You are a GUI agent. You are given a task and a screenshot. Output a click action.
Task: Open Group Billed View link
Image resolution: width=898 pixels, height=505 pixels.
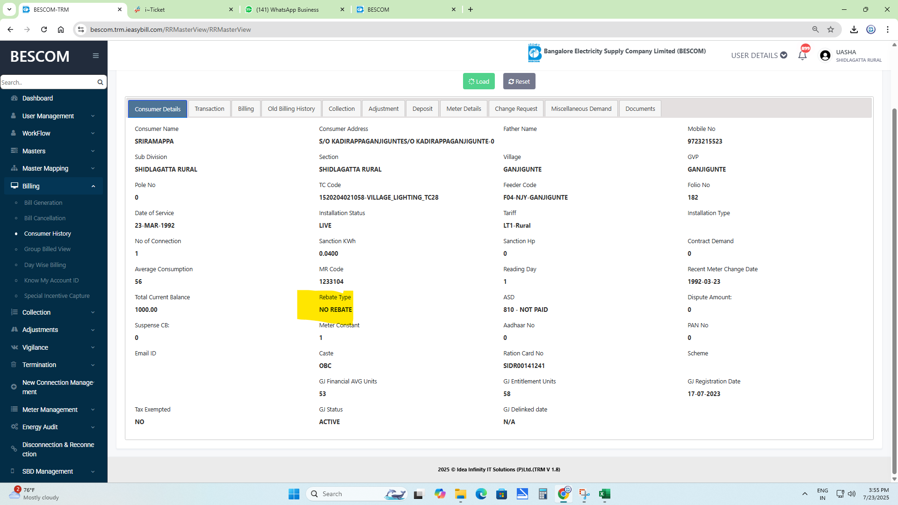coord(47,249)
